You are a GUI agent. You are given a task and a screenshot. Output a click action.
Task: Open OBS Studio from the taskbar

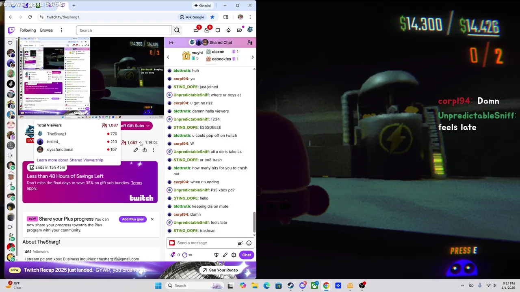[362, 286]
